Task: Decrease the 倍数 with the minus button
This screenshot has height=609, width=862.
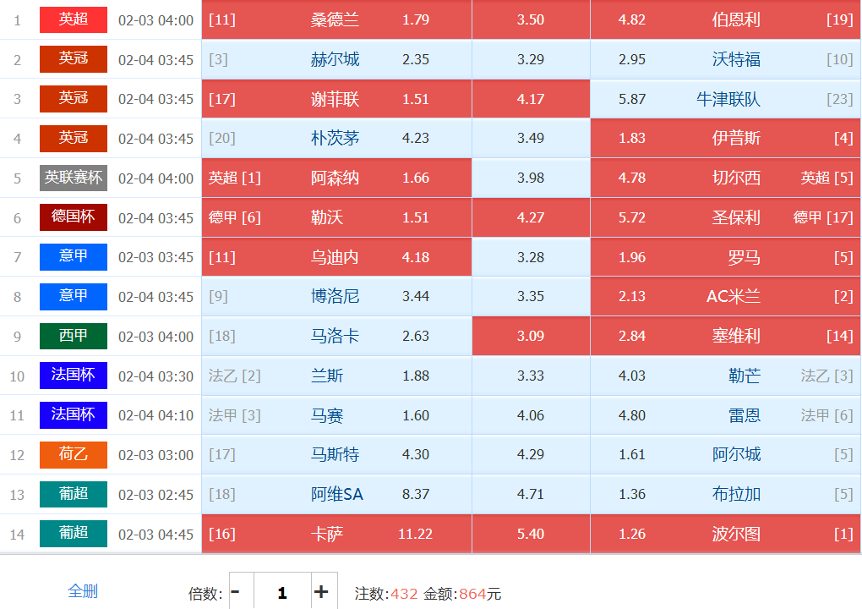Action: pyautogui.click(x=236, y=592)
